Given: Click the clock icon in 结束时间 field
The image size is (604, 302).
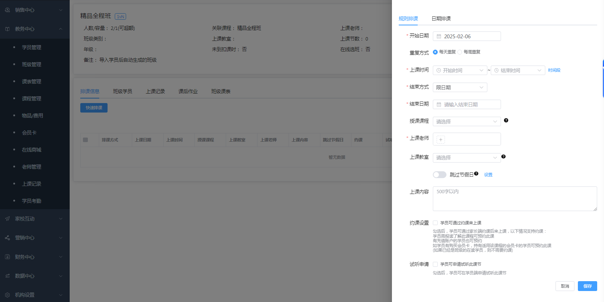Looking at the screenshot, I should [x=496, y=70].
